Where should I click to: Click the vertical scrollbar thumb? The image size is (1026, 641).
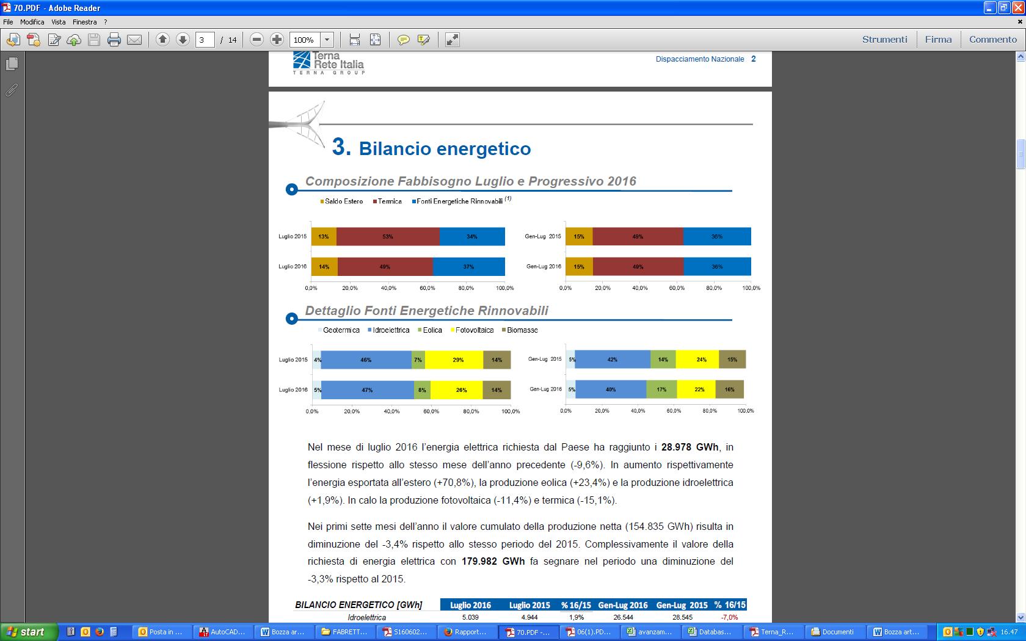point(1020,154)
